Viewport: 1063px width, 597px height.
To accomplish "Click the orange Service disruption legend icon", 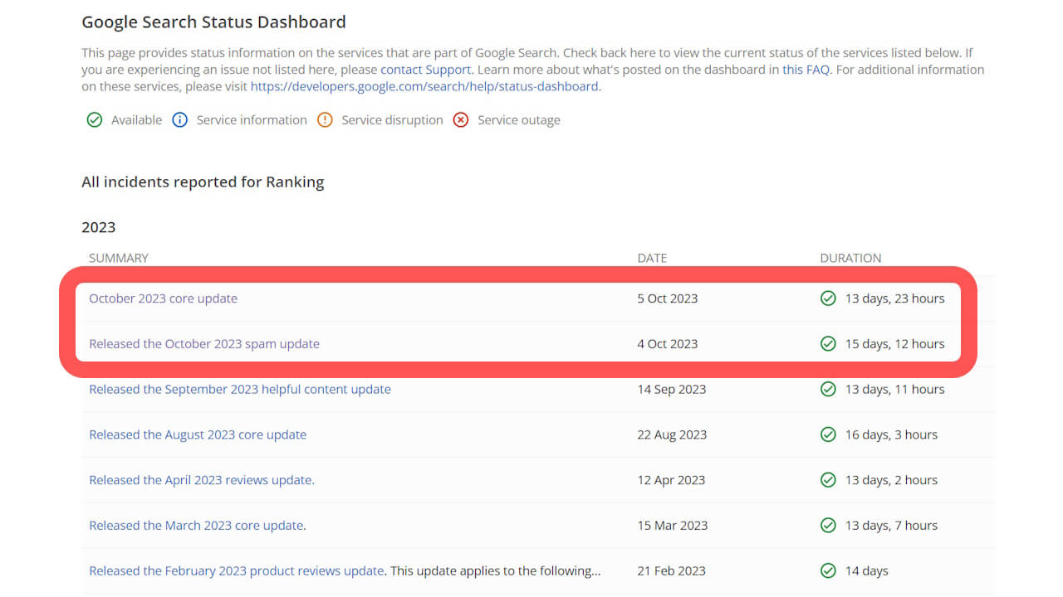I will click(x=325, y=120).
